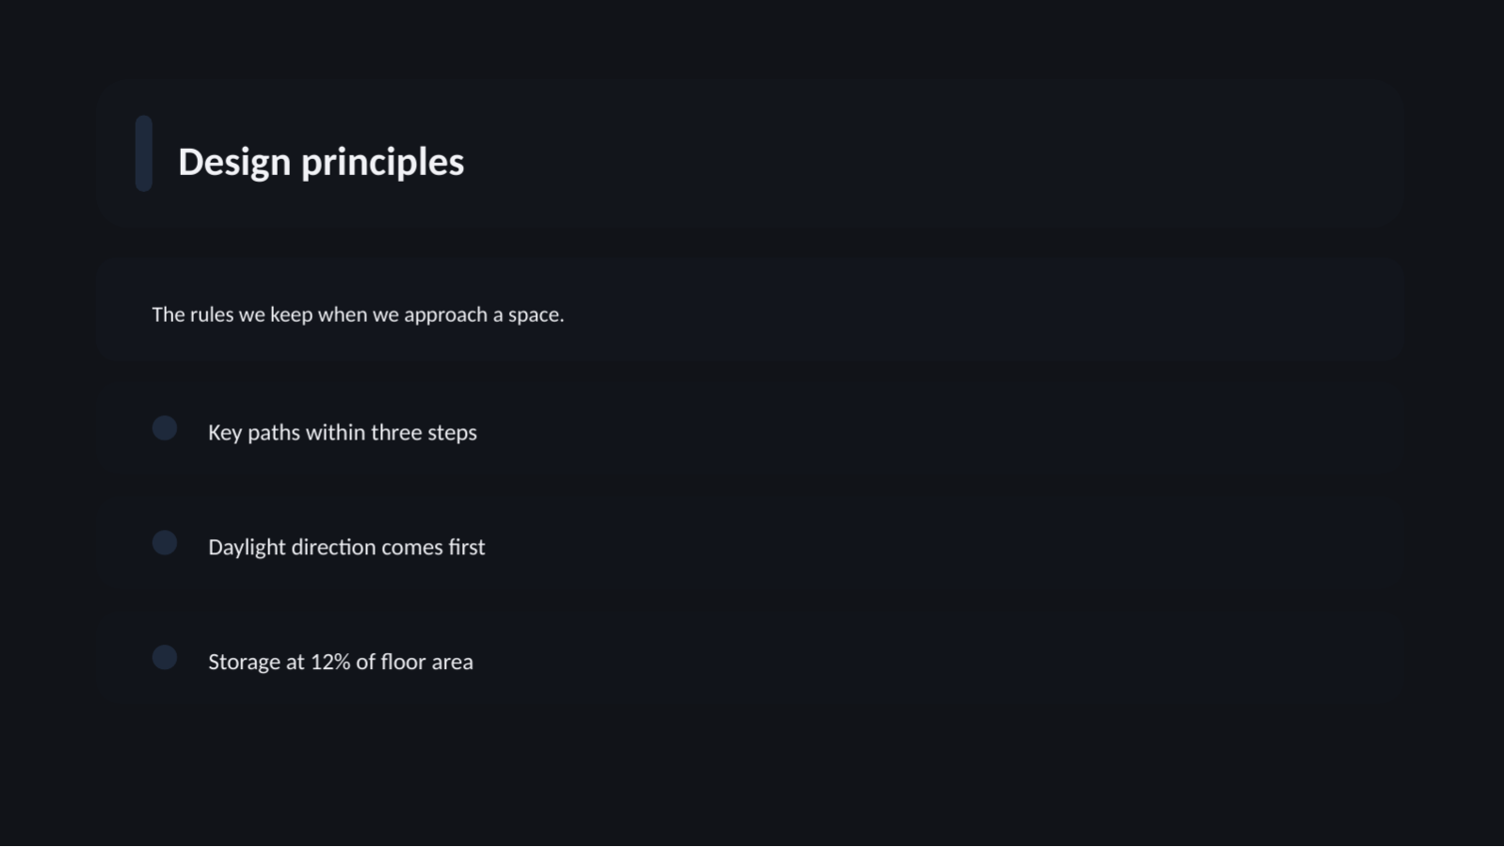The height and width of the screenshot is (847, 1504).
Task: Select Daylight direction comes first text
Action: point(346,547)
